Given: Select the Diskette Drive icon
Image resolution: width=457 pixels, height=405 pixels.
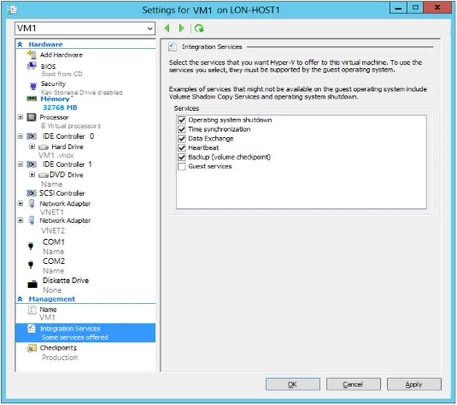Looking at the screenshot, I should pos(32,284).
